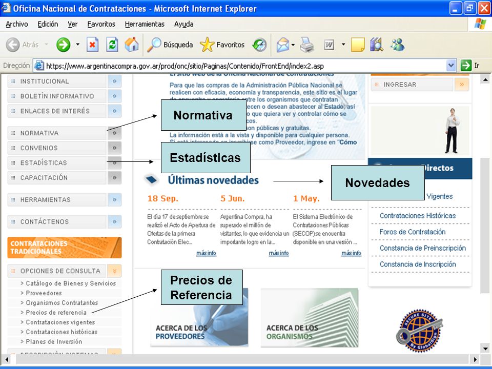
Task: Click más info under 5 Jun.
Action: pyautogui.click(x=279, y=253)
